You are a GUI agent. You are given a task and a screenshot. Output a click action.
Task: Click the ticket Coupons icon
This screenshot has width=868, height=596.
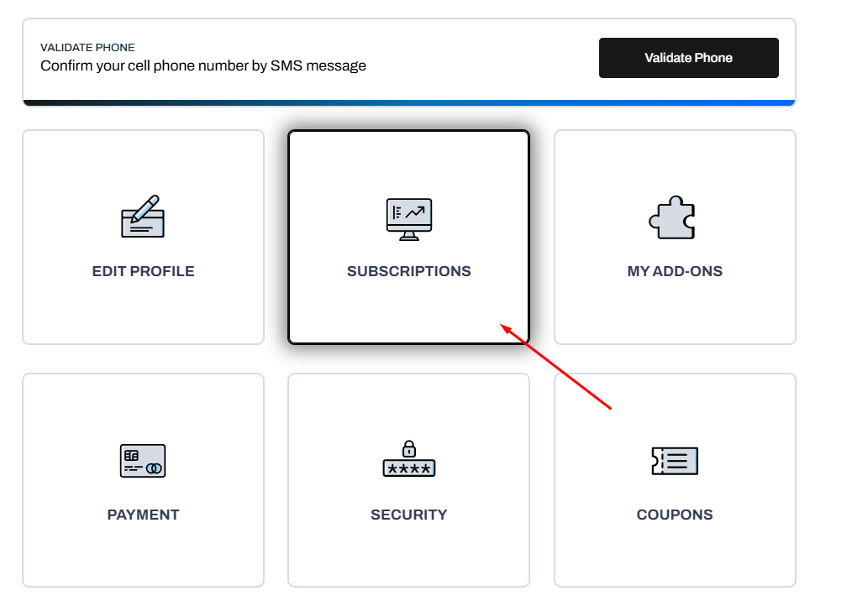(x=675, y=461)
